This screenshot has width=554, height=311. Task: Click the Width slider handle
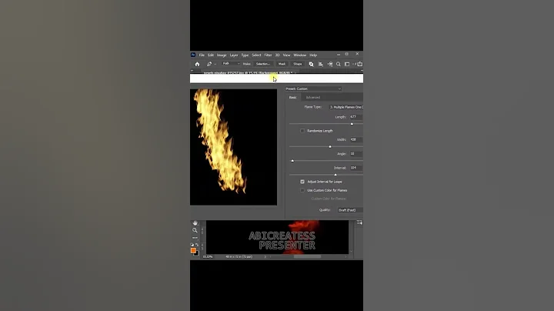pos(330,146)
